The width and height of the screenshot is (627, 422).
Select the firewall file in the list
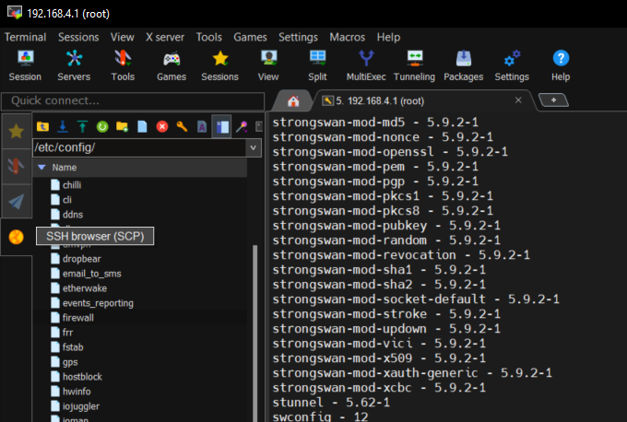[x=79, y=317]
